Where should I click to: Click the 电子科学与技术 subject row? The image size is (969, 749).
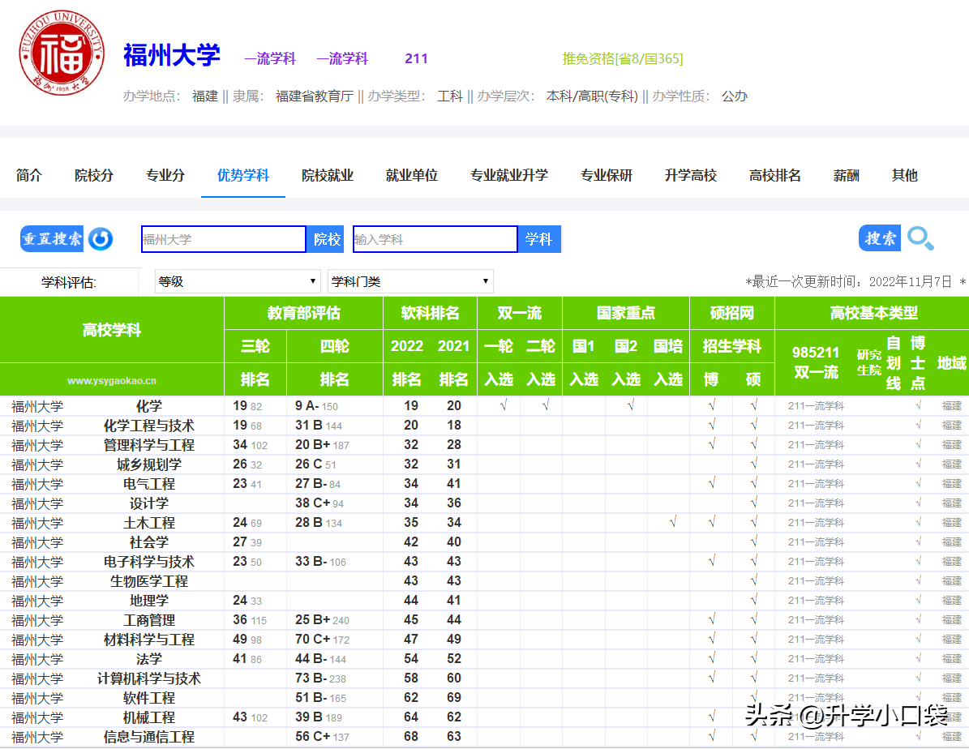pos(485,562)
